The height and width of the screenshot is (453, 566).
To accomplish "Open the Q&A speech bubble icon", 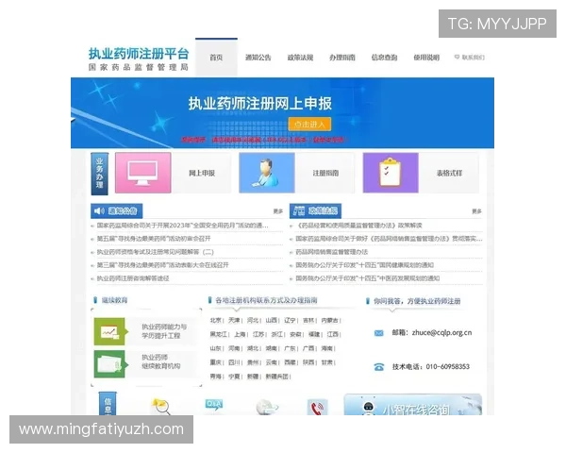I will coord(214,405).
